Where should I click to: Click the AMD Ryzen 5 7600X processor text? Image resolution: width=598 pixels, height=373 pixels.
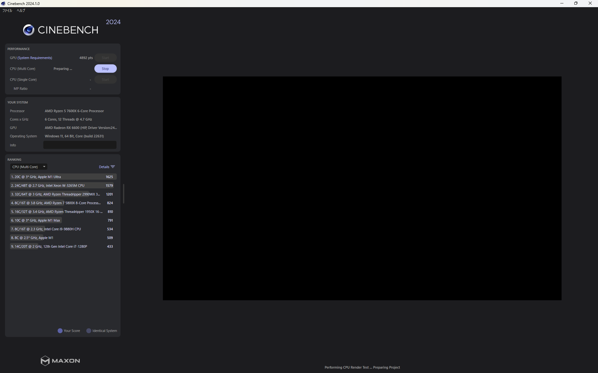click(74, 111)
